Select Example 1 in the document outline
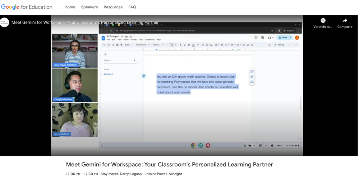The image size is (359, 179). click(x=108, y=74)
